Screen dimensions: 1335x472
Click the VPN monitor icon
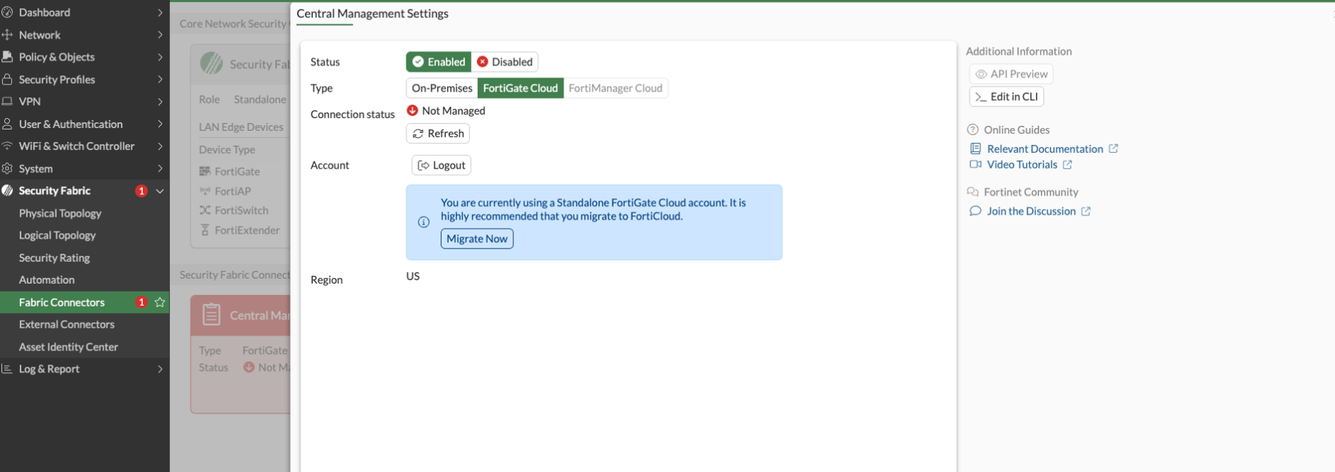point(7,101)
